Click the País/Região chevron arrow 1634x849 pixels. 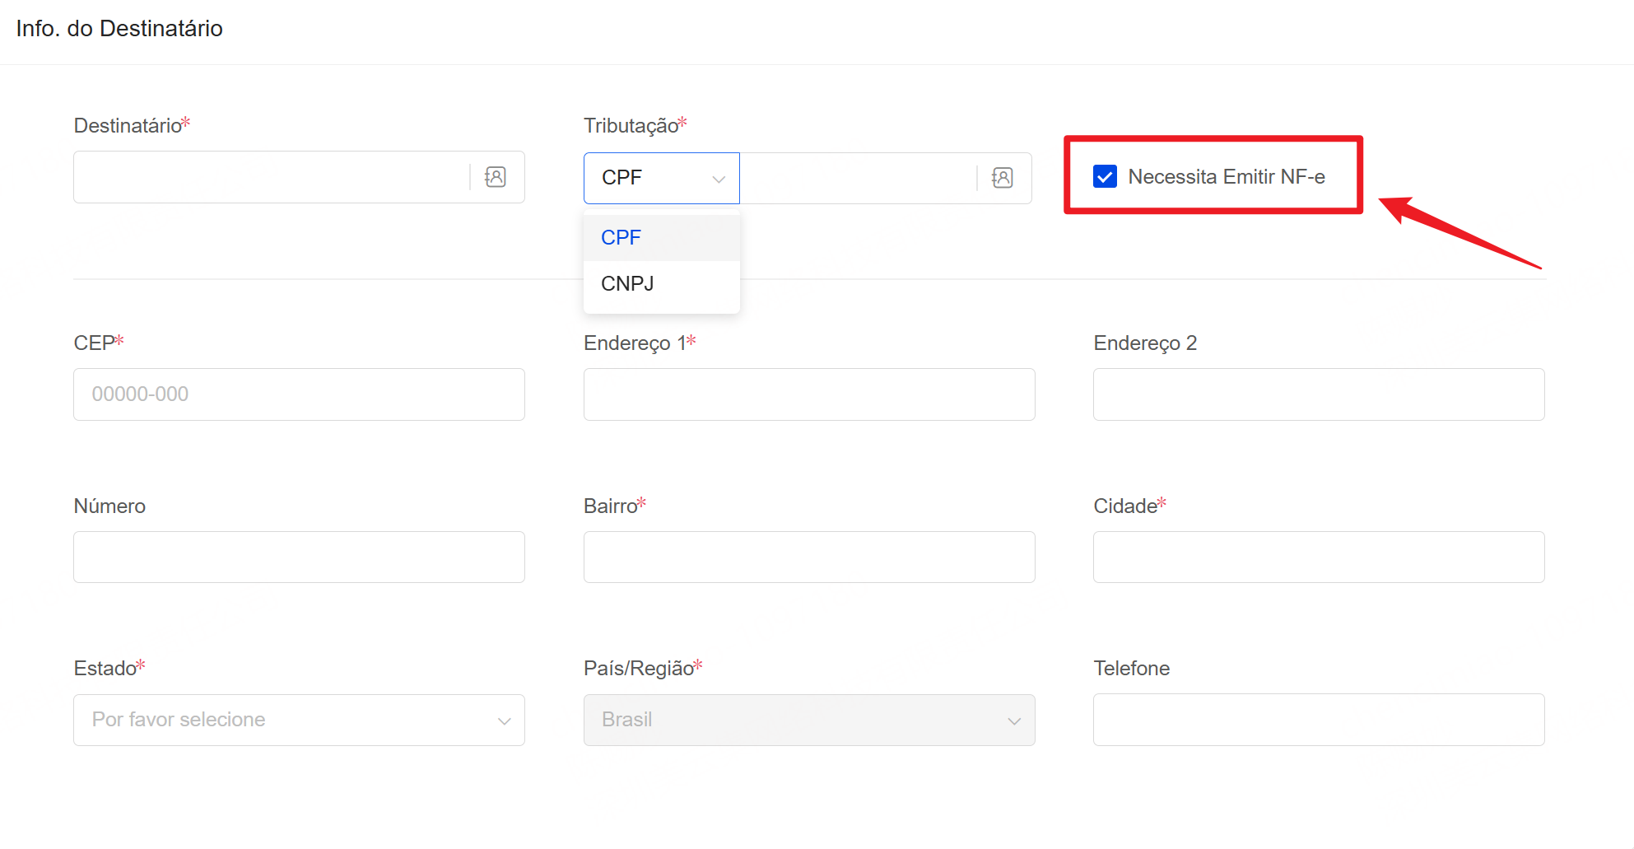pyautogui.click(x=1013, y=721)
